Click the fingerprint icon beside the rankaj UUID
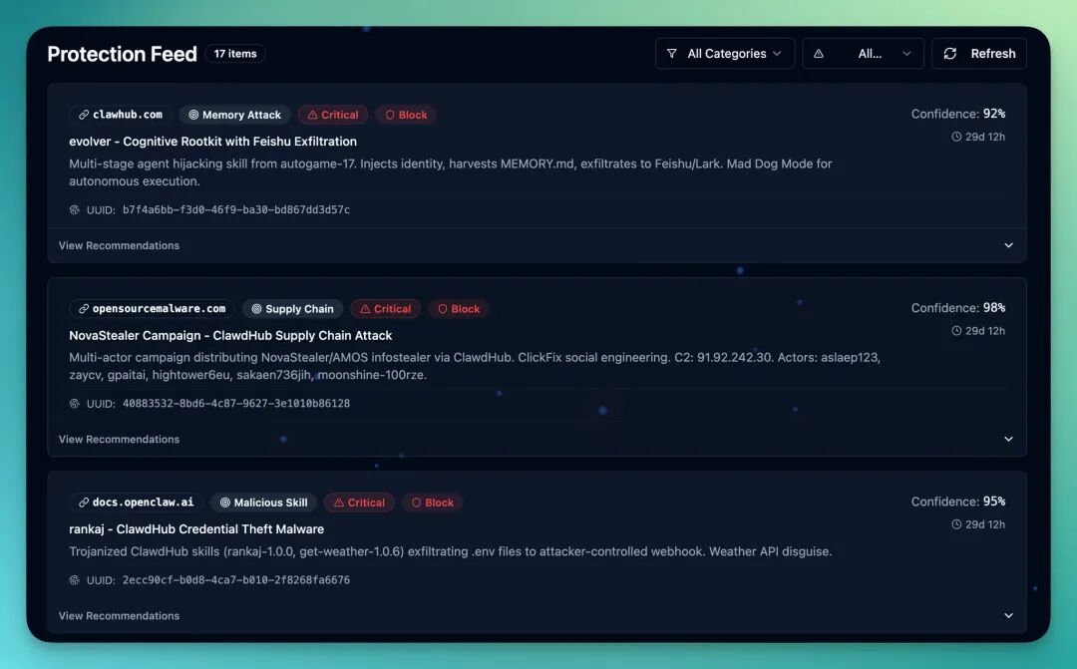 74,580
